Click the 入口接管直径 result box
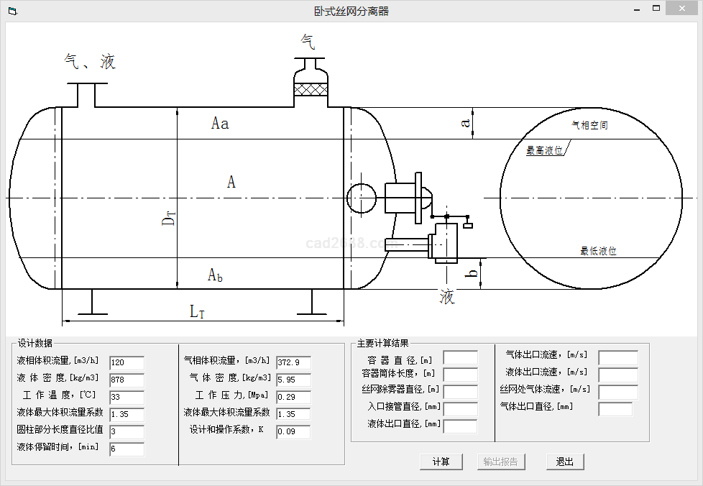703x486 pixels. (x=460, y=409)
